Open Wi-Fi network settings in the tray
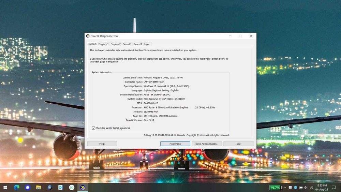 tap(311, 188)
